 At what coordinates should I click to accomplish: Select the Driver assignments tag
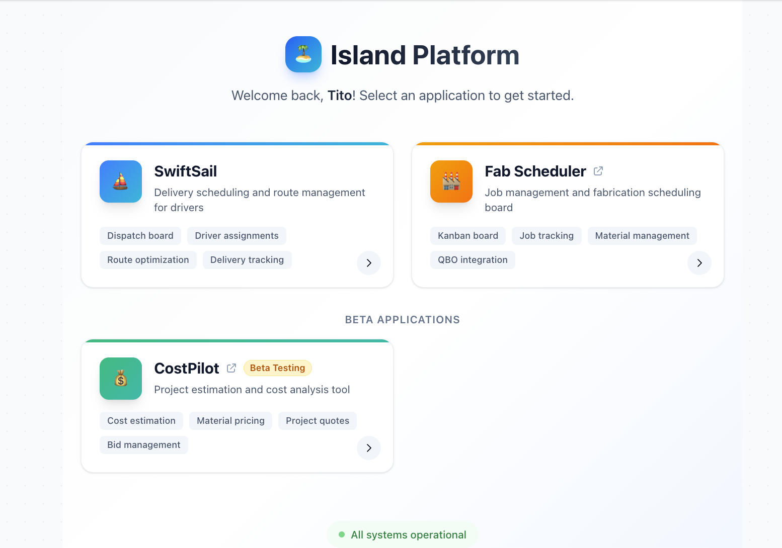237,236
